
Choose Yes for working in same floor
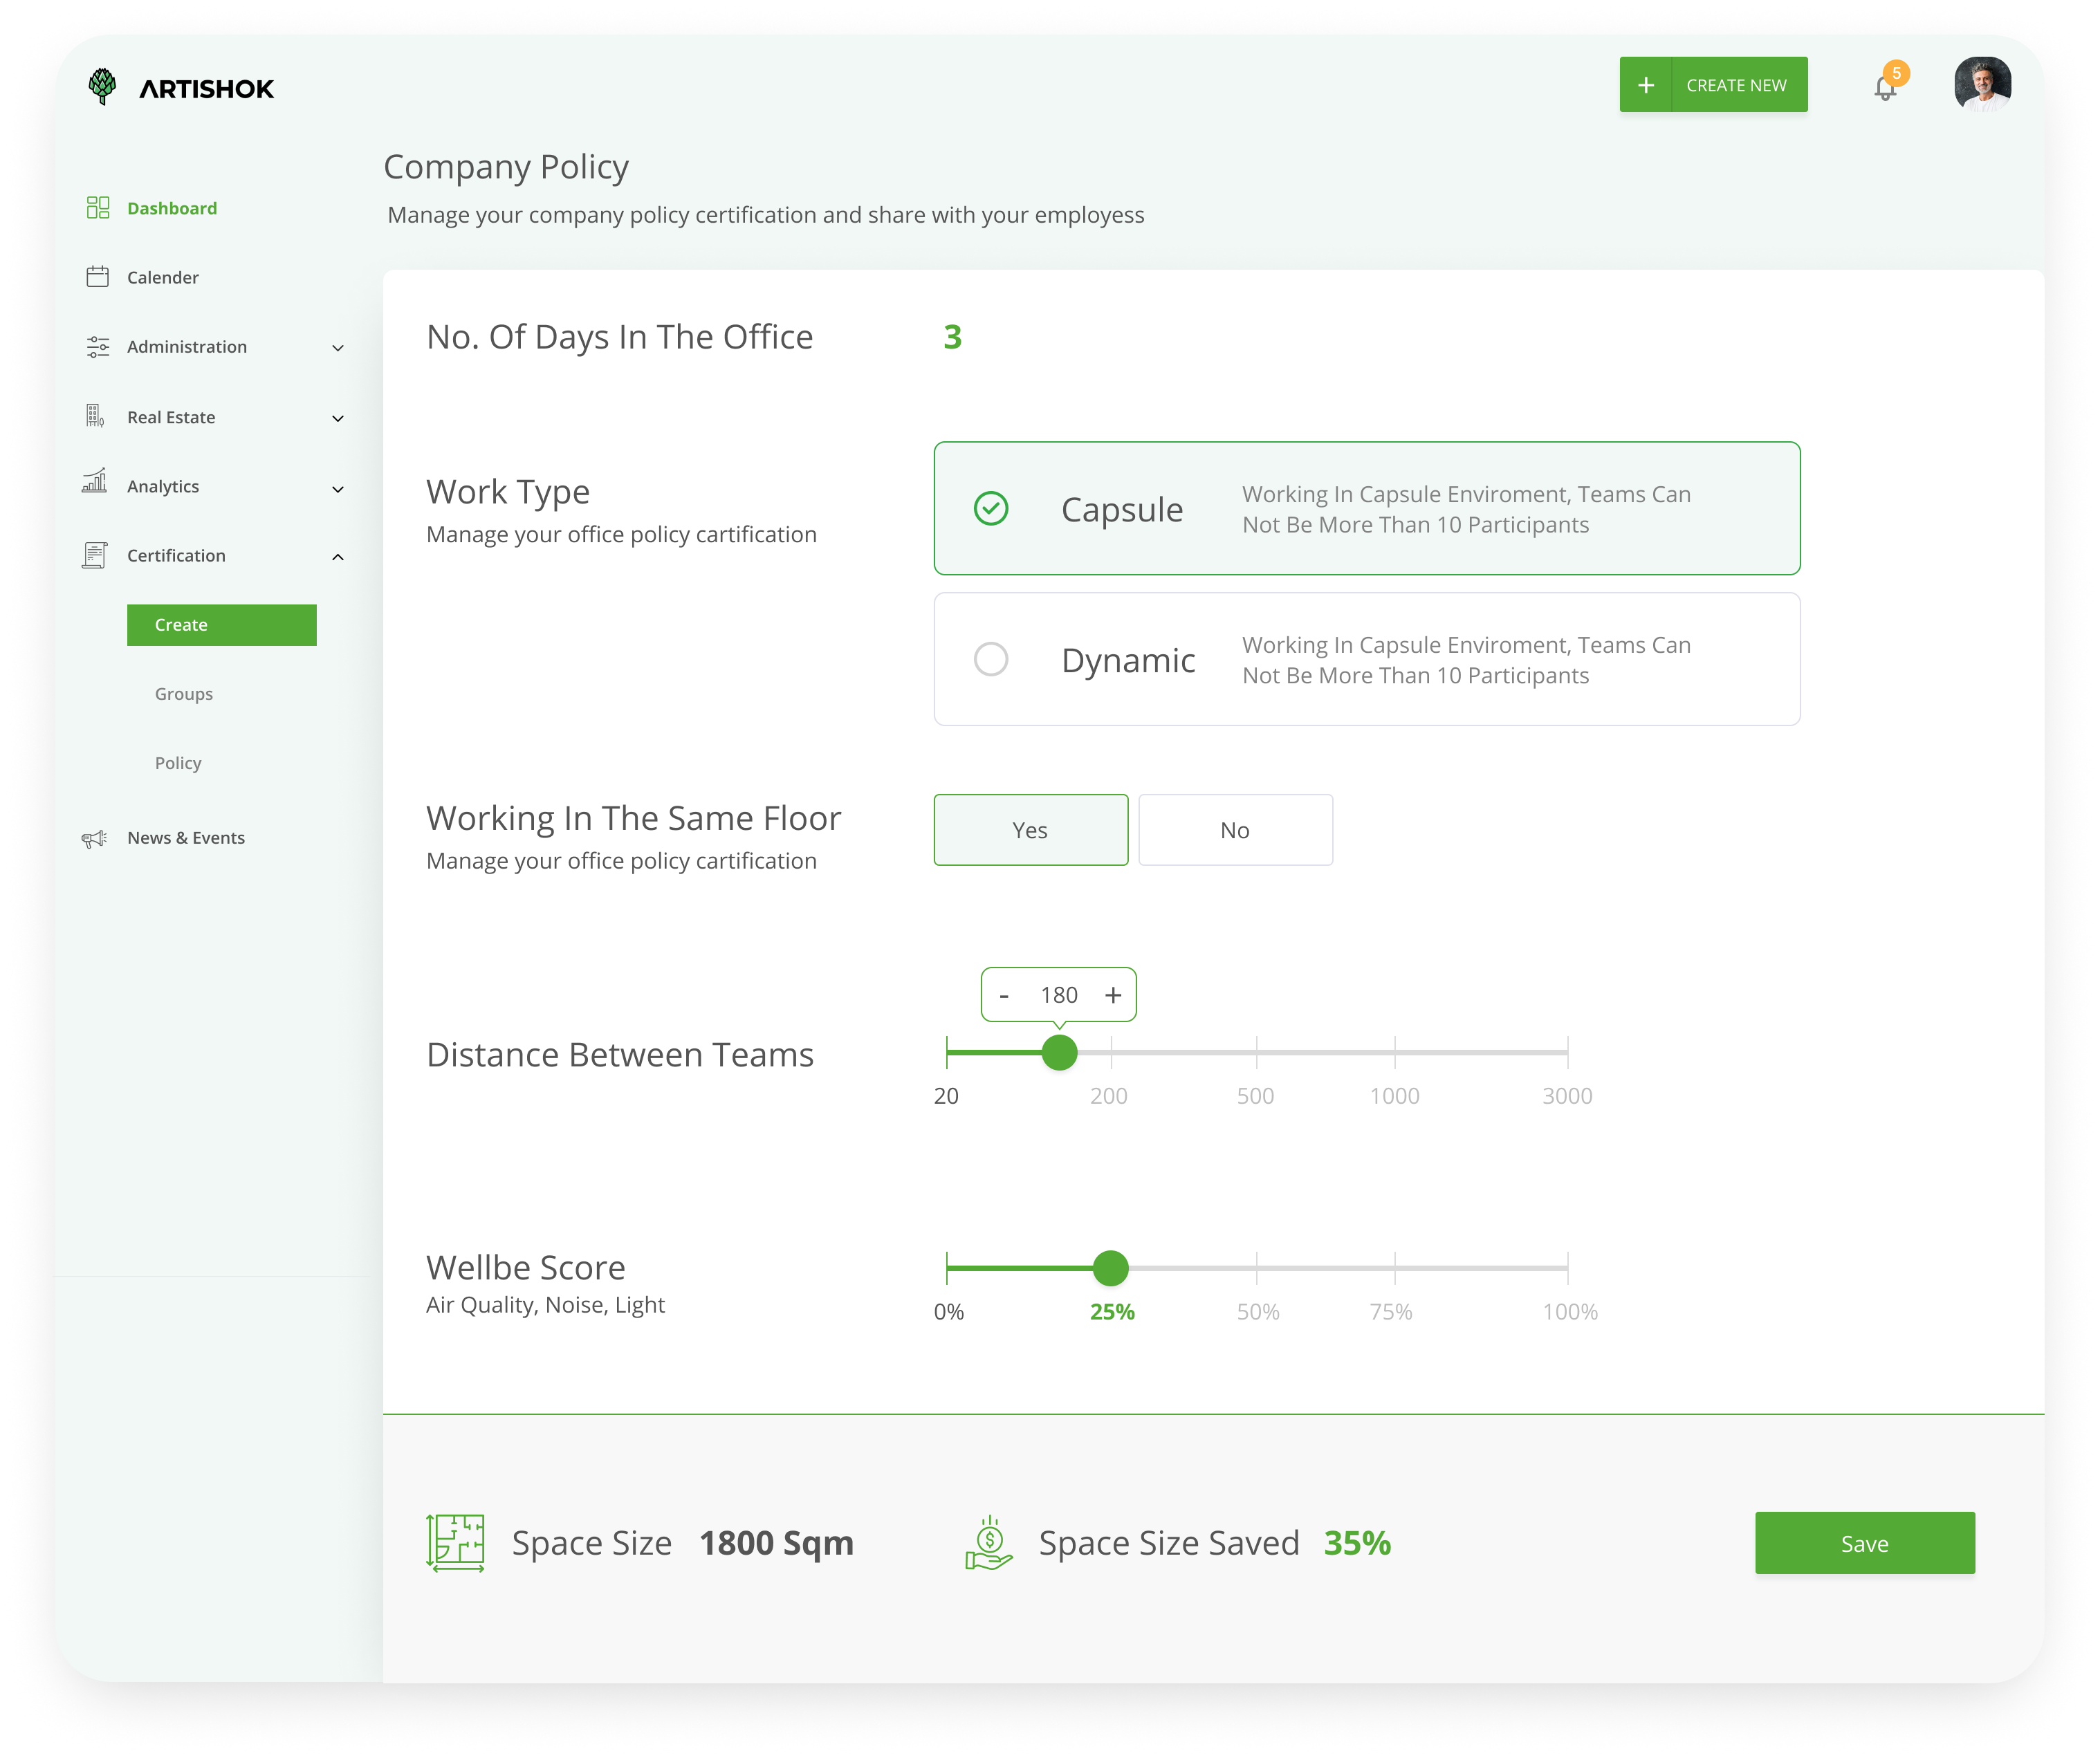pos(1031,829)
